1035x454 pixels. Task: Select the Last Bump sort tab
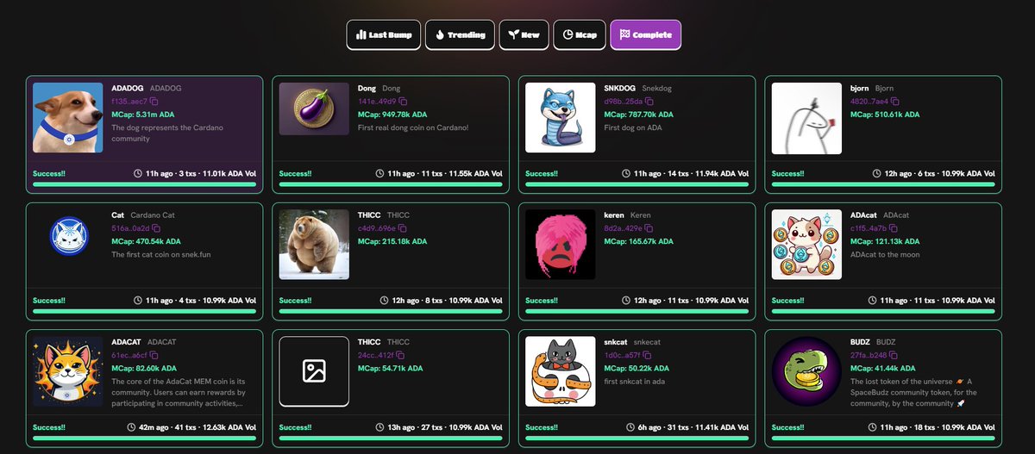point(384,35)
